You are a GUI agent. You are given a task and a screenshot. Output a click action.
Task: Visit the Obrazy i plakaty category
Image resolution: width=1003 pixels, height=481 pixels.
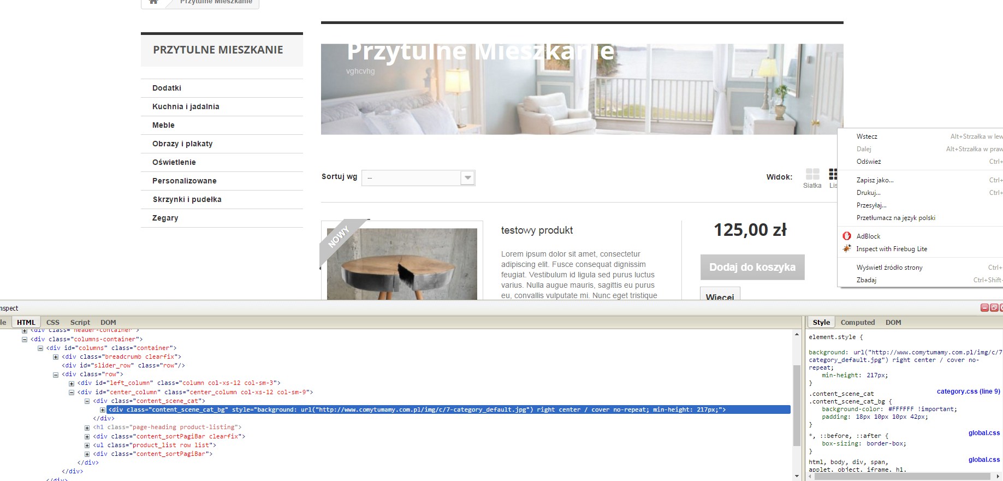[x=182, y=144]
